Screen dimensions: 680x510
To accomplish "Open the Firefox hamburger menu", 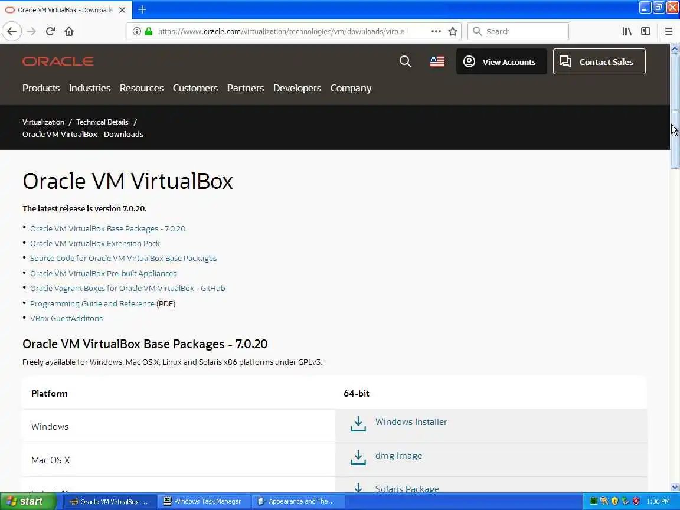I will tap(668, 31).
